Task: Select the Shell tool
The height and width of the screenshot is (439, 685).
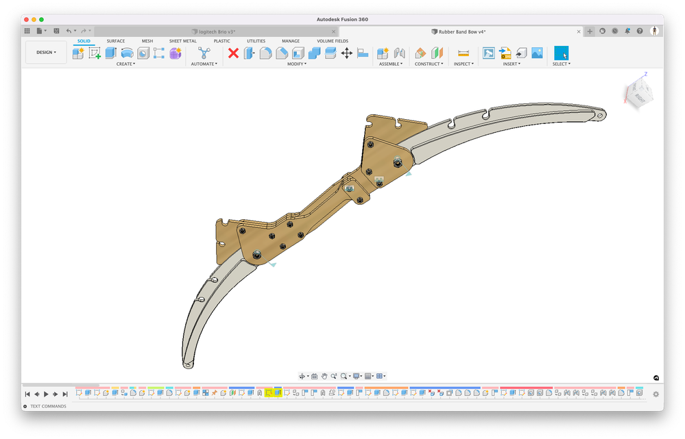Action: tap(298, 53)
